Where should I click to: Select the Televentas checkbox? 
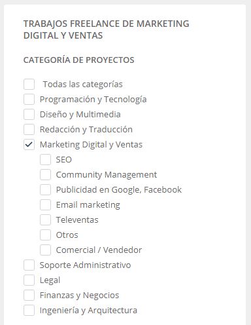45,220
